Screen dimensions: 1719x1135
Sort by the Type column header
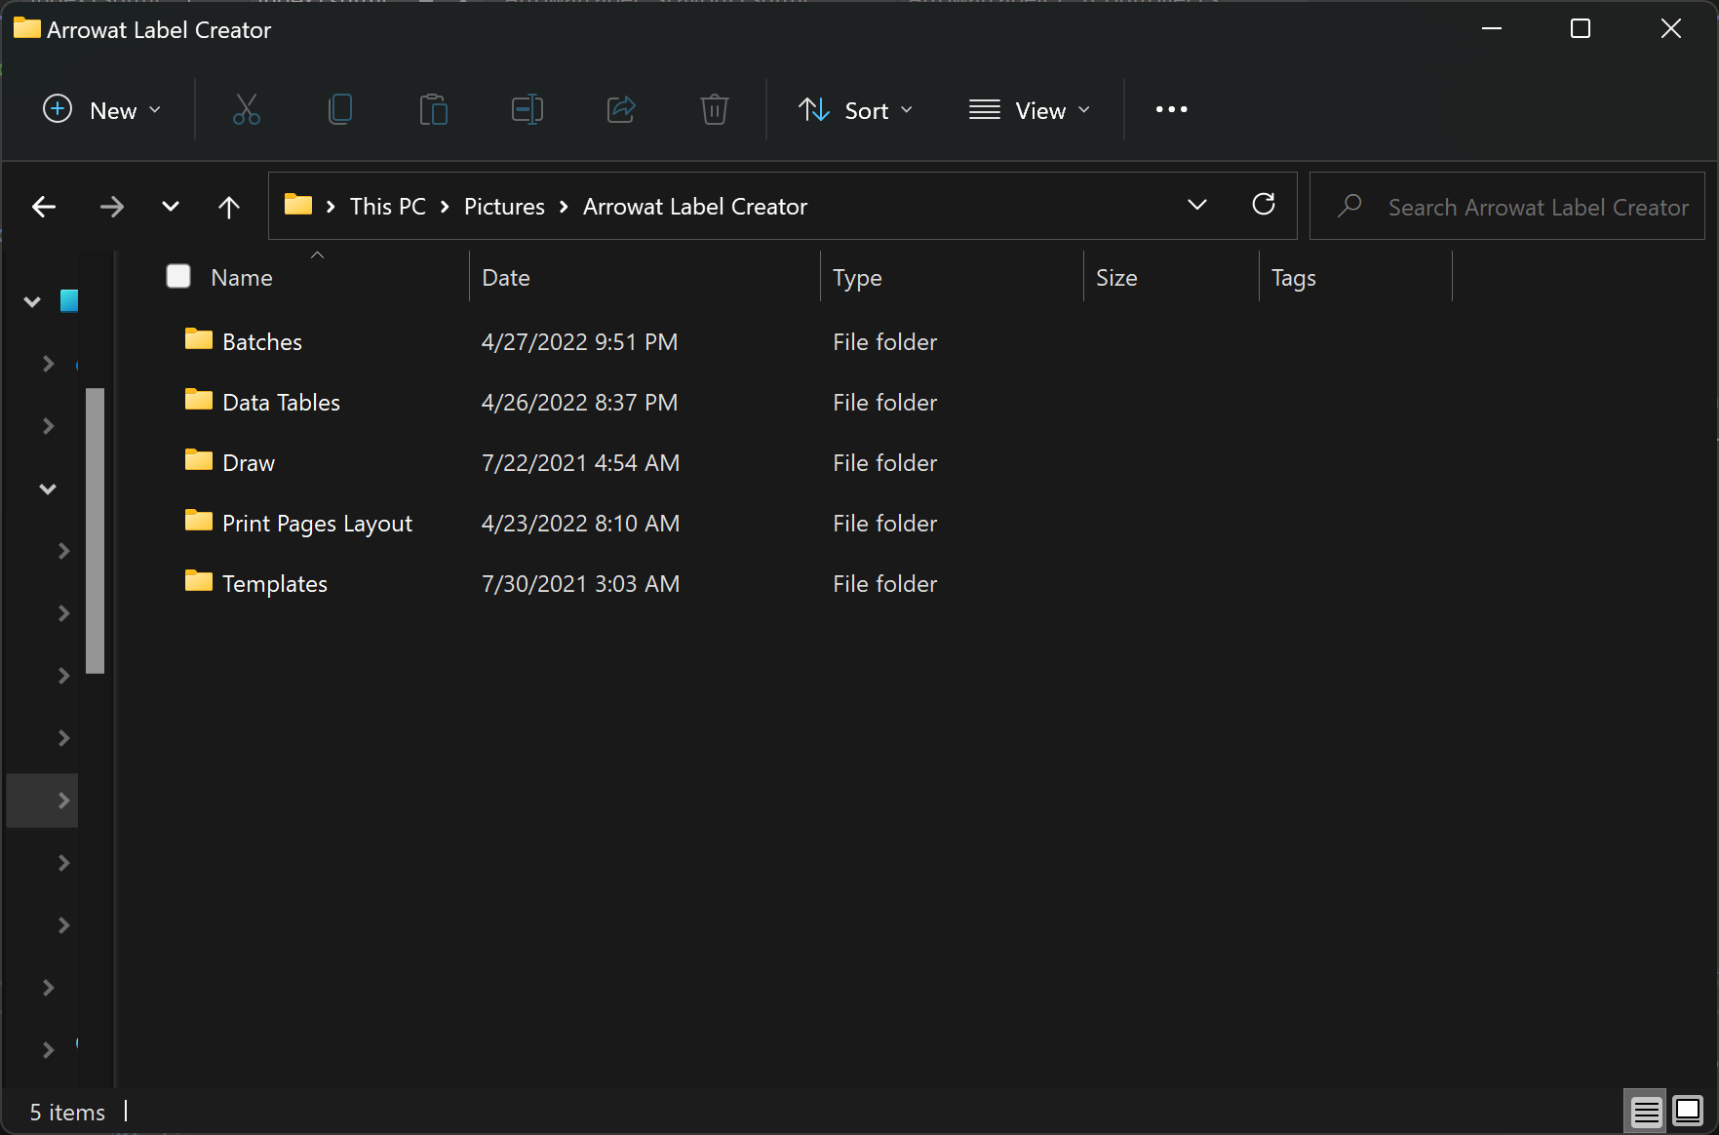coord(857,278)
